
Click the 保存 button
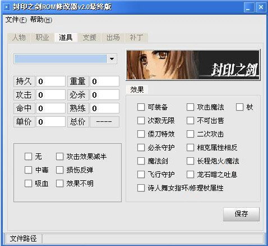pyautogui.click(x=241, y=214)
